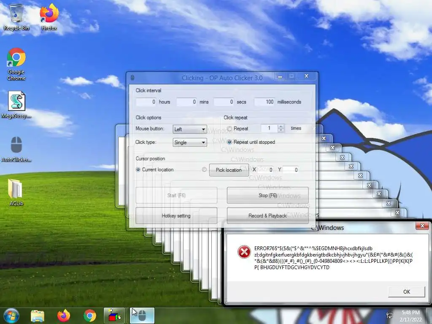Minimize the OP Auto Clicker window
Viewport: 432px width, 324px height.
point(280,76)
